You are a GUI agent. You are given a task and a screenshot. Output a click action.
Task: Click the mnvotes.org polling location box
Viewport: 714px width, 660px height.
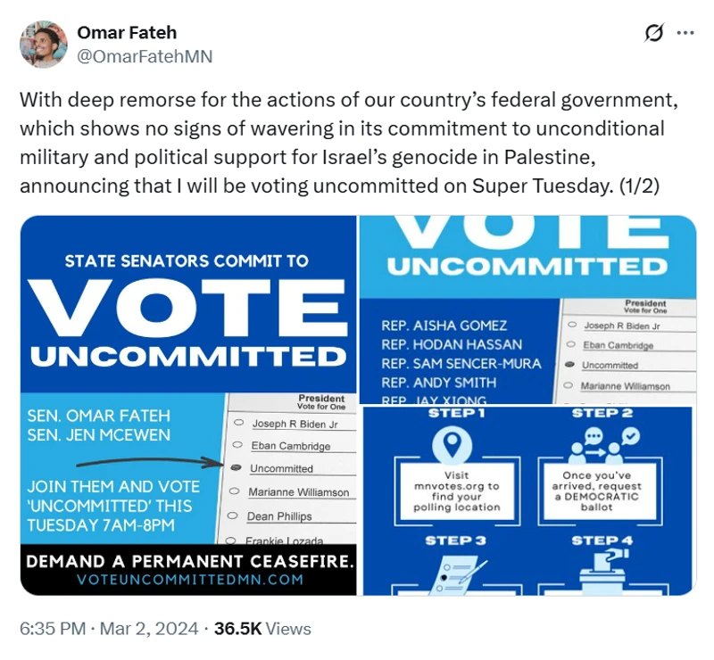click(456, 491)
